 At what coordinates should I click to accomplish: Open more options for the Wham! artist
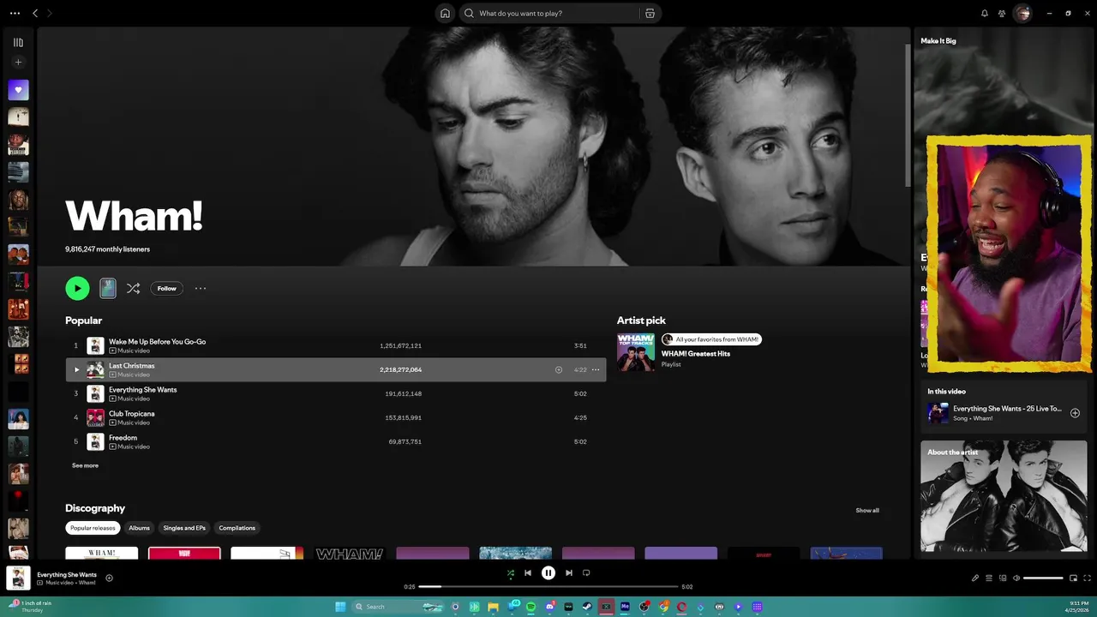(201, 288)
